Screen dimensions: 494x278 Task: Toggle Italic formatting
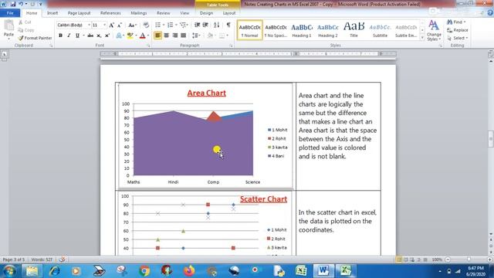pos(69,36)
